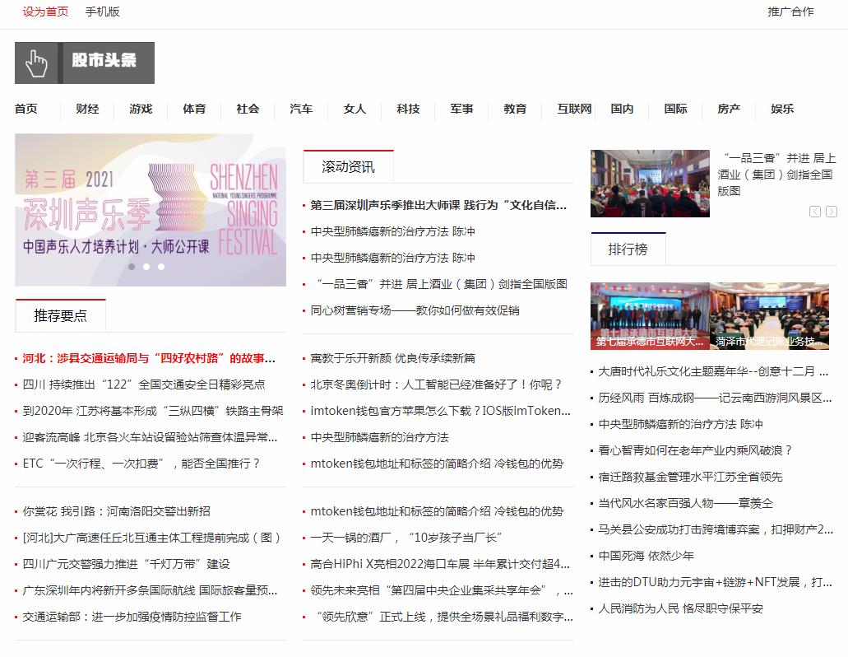Open 人民消防为人民 article
848x657 pixels.
pos(680,608)
